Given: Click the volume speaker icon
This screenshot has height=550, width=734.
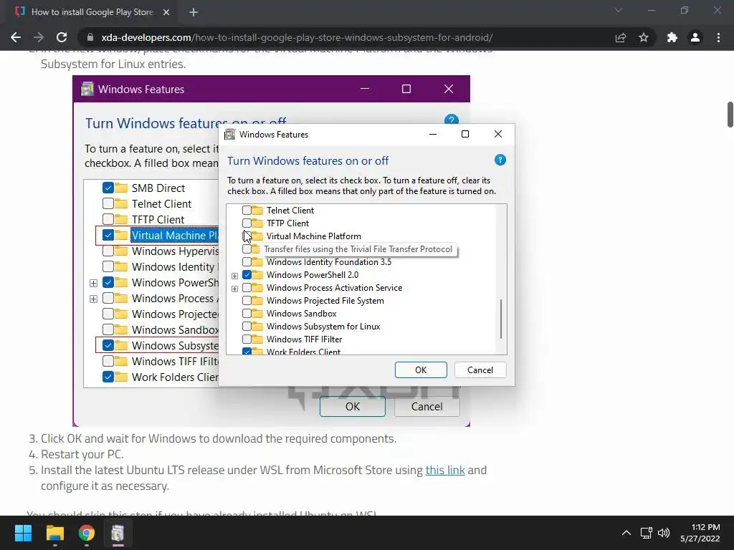Looking at the screenshot, I should tap(664, 533).
